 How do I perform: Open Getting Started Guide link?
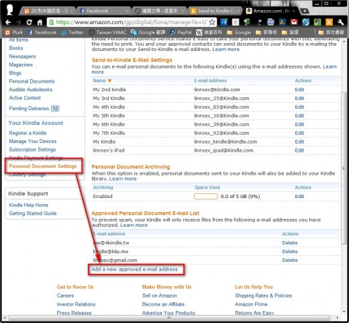coord(33,214)
